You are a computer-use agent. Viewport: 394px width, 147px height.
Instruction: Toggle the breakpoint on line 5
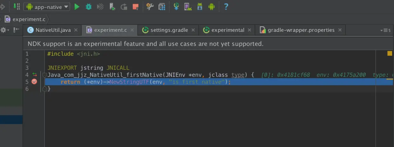(x=34, y=81)
